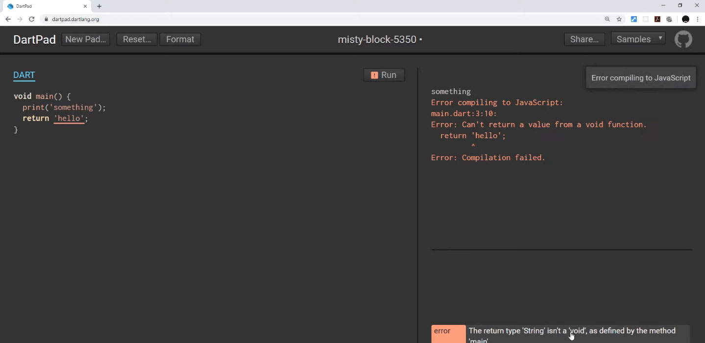Open a new browser tab
Viewport: 705px width, 343px height.
tap(99, 6)
